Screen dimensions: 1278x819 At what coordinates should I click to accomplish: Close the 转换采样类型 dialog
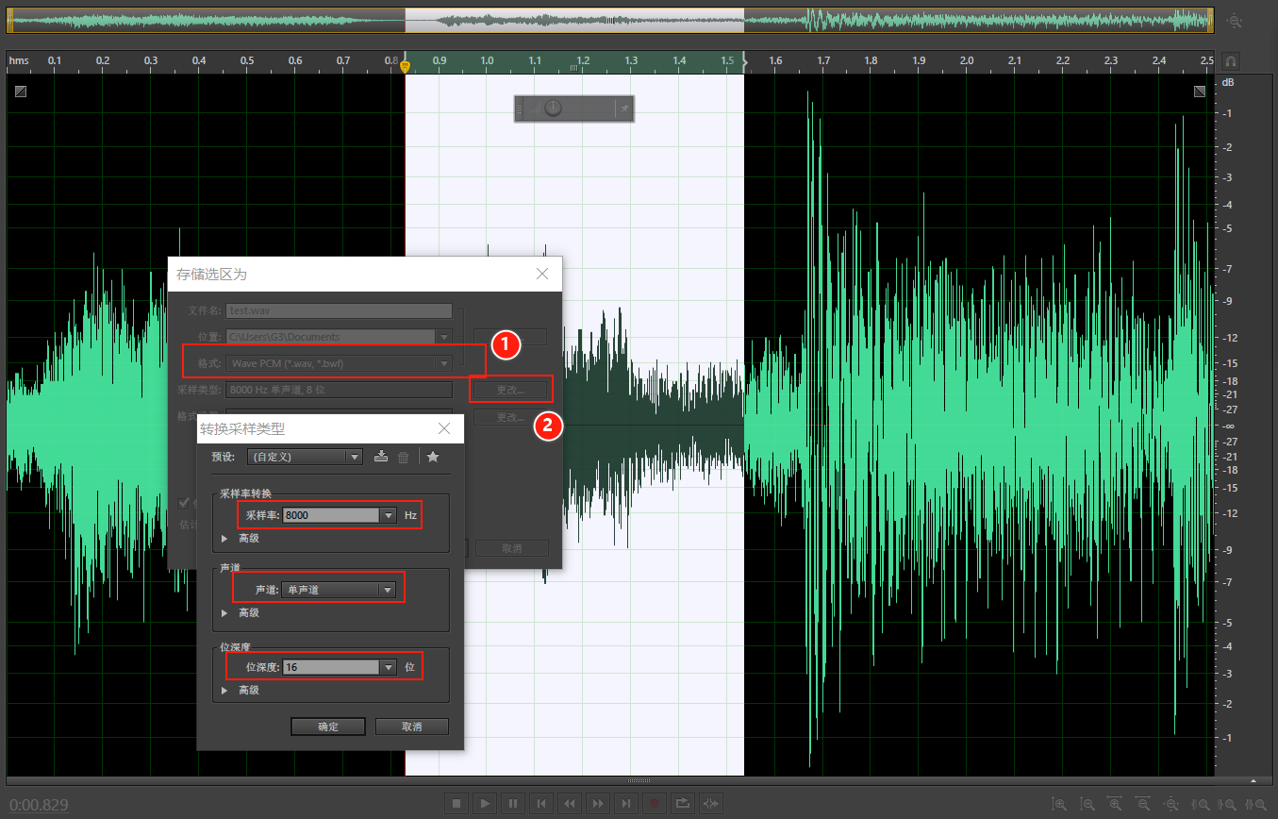pos(445,428)
